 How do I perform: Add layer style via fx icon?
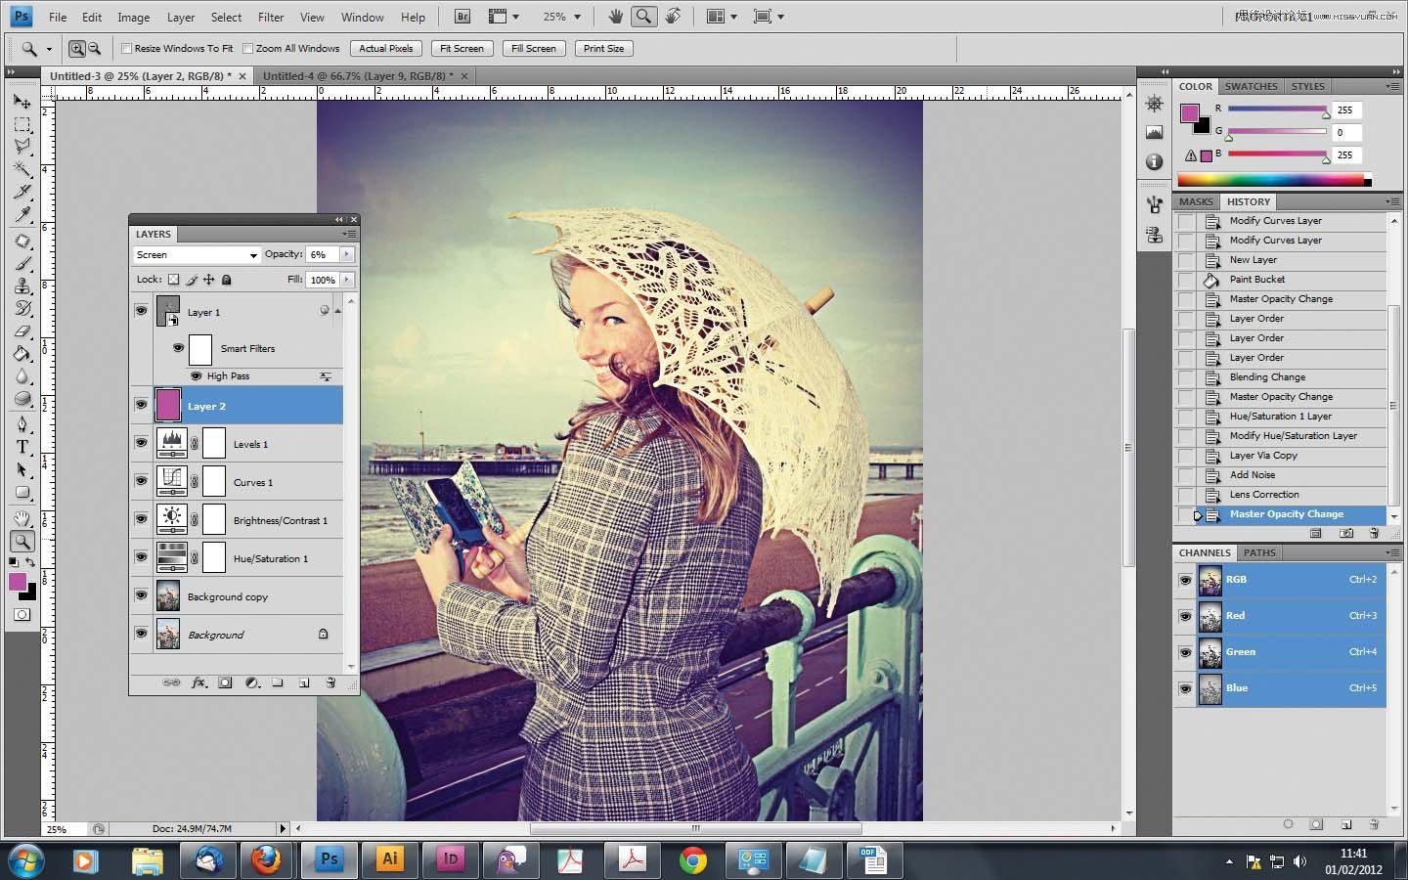pyautogui.click(x=198, y=682)
